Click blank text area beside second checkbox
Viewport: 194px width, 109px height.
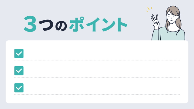click(102, 71)
